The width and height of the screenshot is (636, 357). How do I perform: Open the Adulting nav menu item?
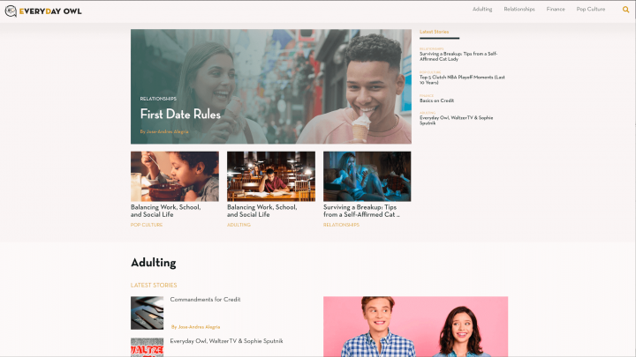[x=482, y=10]
